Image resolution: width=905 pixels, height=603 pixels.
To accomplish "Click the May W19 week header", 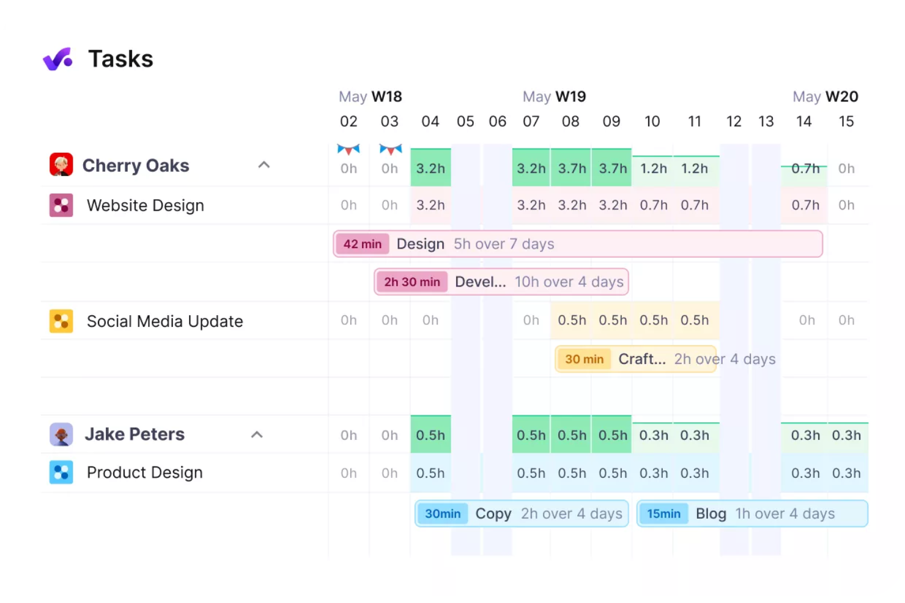I will 554,97.
